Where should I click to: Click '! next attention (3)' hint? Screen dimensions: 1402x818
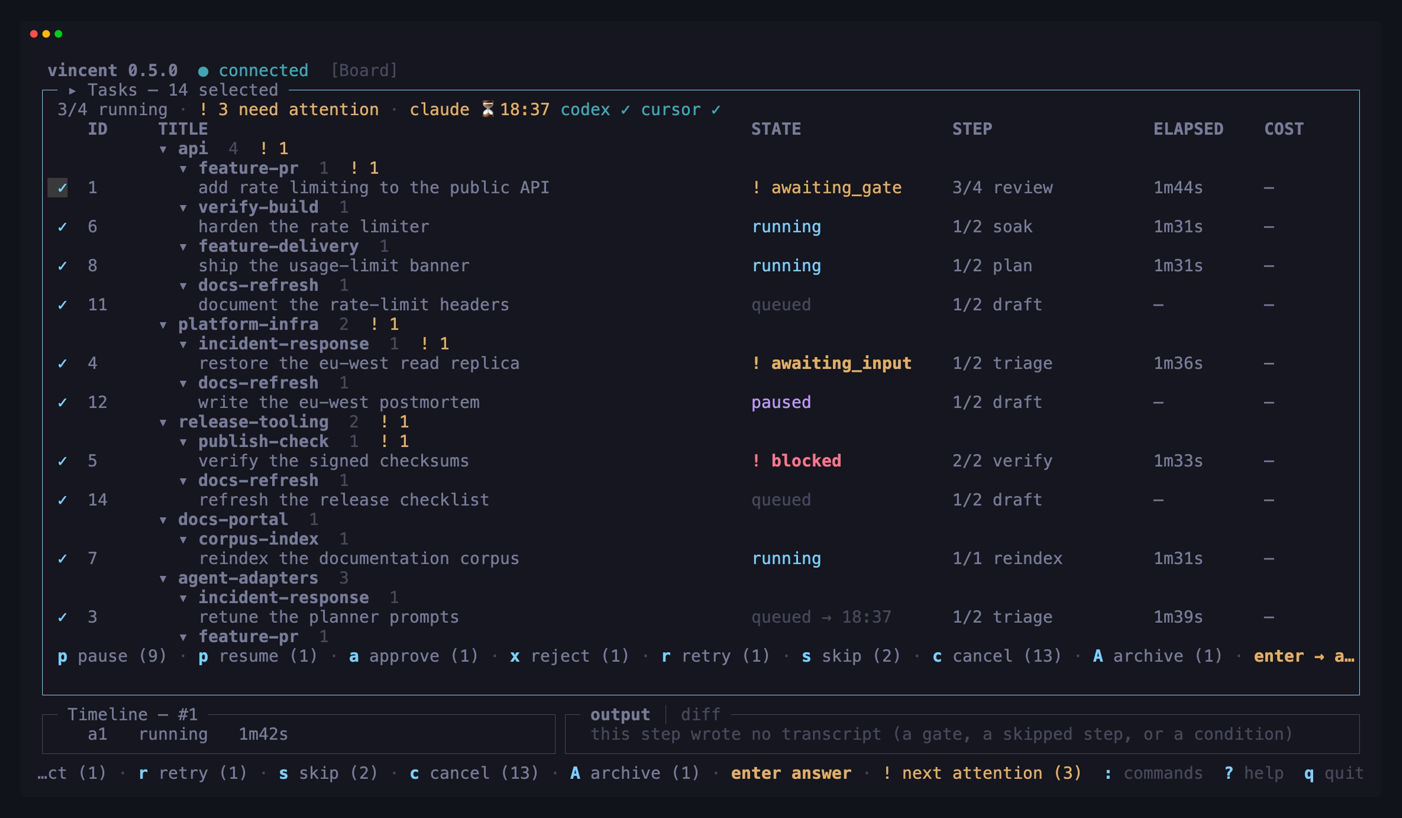(982, 774)
